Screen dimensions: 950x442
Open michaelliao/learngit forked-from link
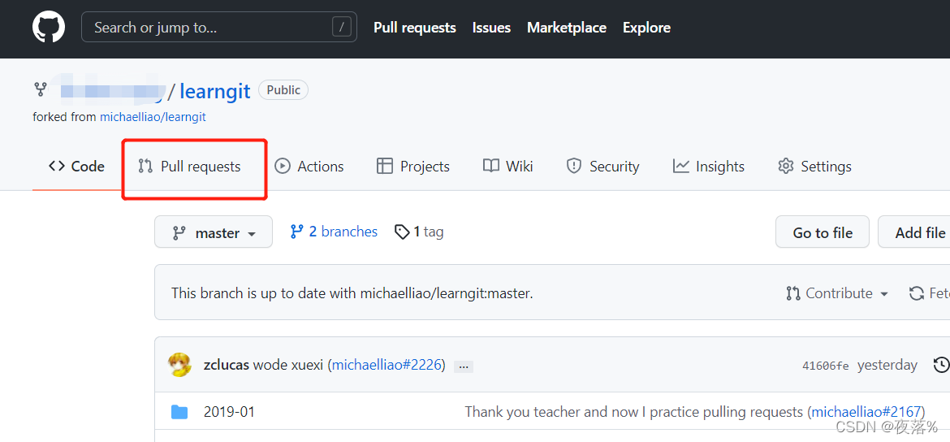click(153, 117)
